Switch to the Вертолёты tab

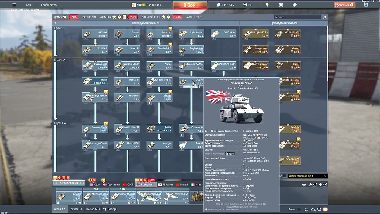tap(89, 17)
